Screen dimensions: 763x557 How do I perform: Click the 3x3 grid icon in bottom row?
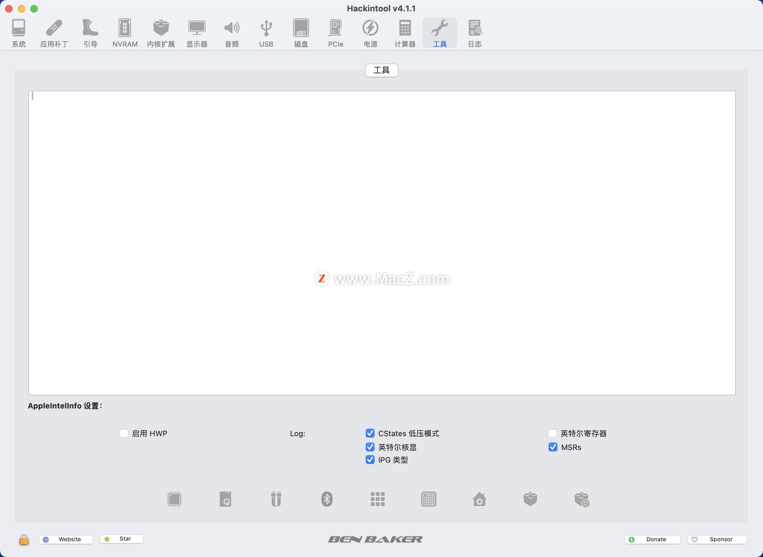378,499
